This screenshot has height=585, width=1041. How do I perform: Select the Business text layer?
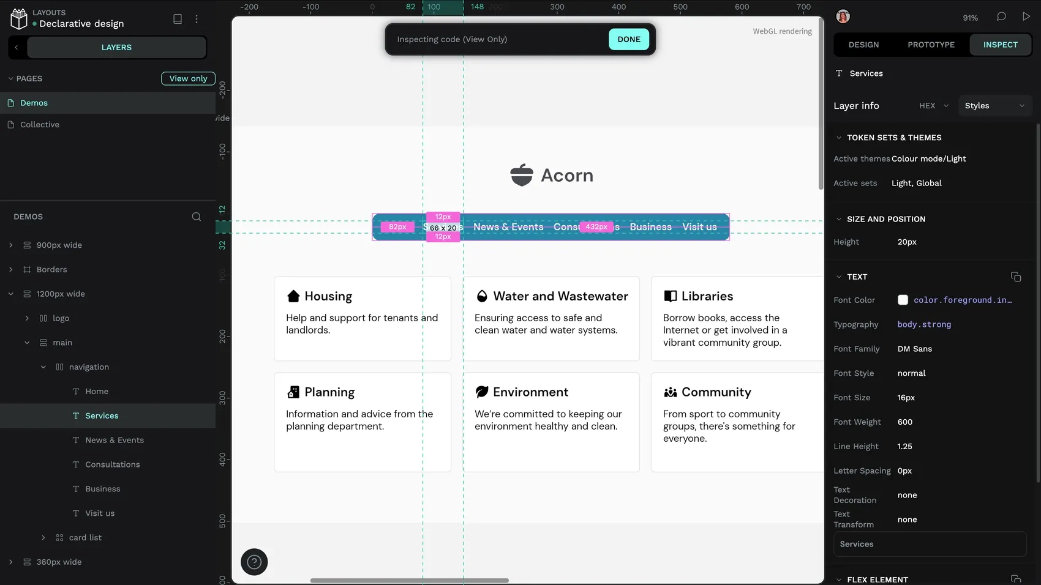pos(103,489)
